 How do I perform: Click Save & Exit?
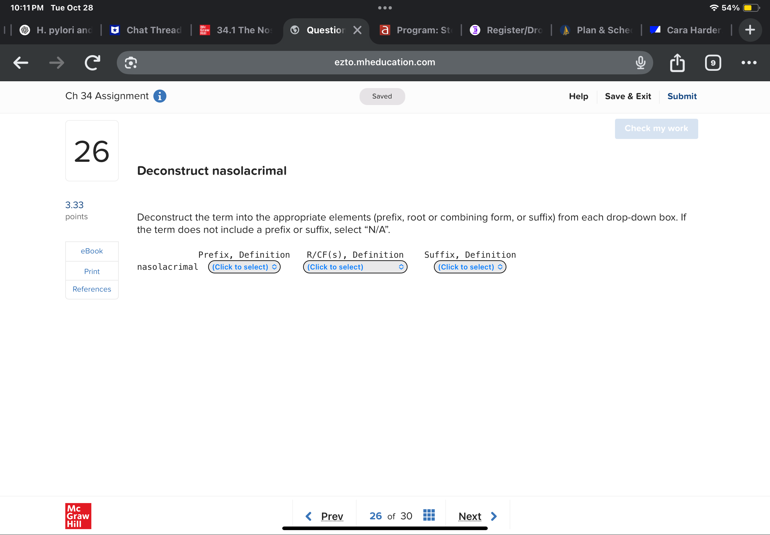click(x=627, y=97)
